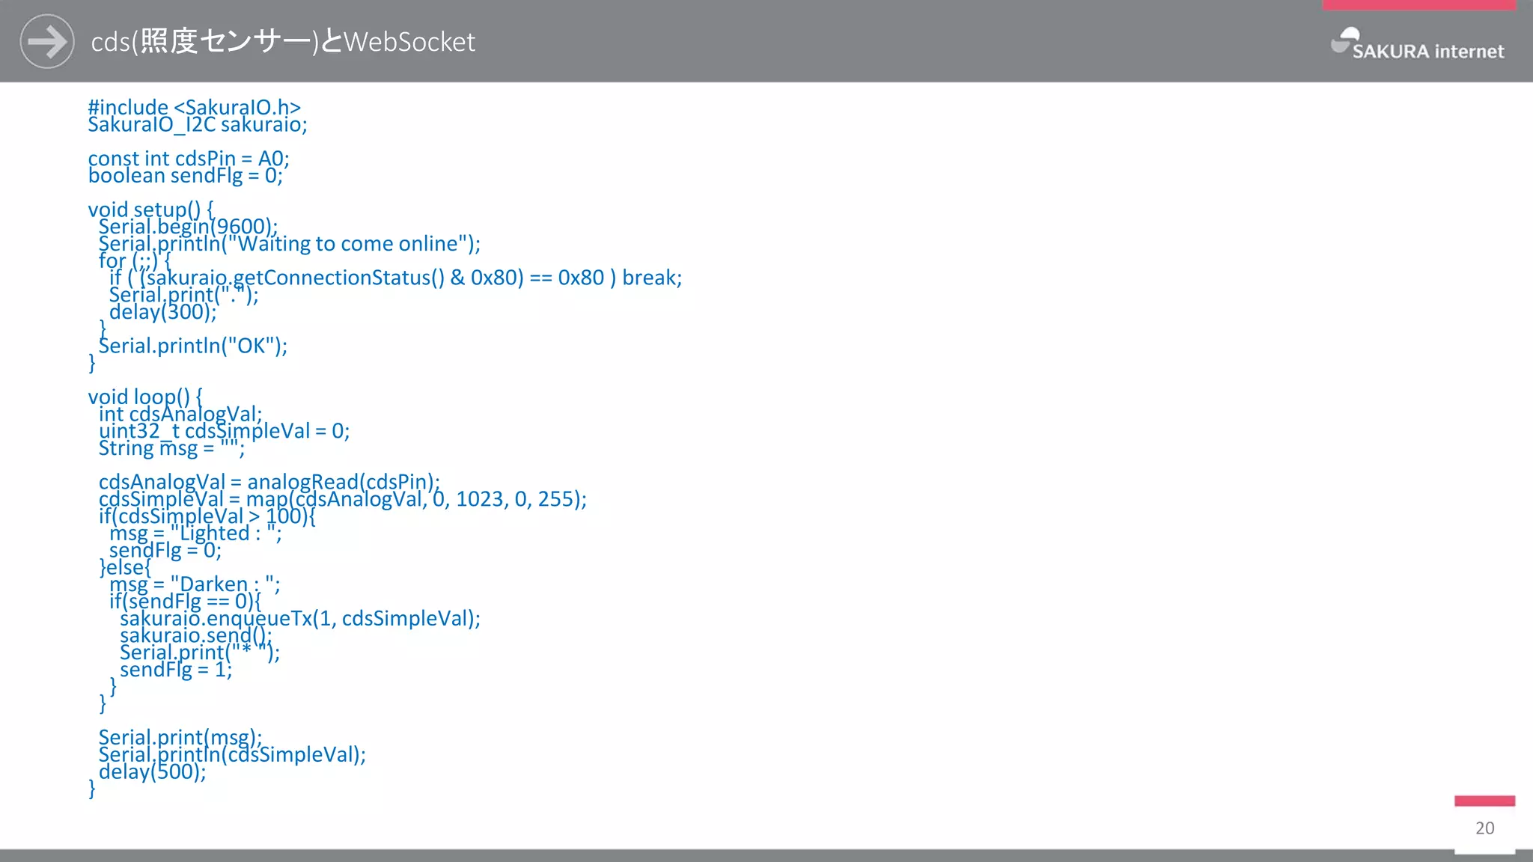Screen dimensions: 1533x862
Task: Click the sakuraio.enqueueTx(1, cdsSimpleVal) line
Action: tap(300, 618)
